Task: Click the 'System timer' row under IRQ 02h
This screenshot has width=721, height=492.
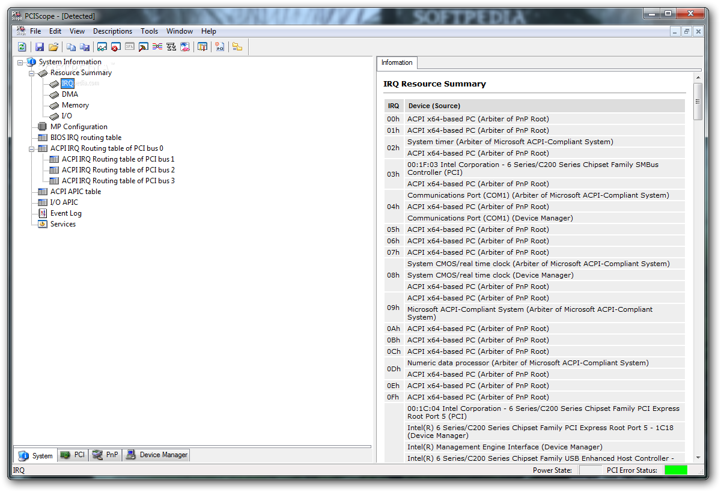Action: [544, 142]
